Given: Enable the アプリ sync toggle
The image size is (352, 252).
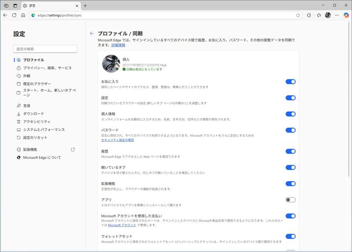Looking at the screenshot, I should (290, 199).
